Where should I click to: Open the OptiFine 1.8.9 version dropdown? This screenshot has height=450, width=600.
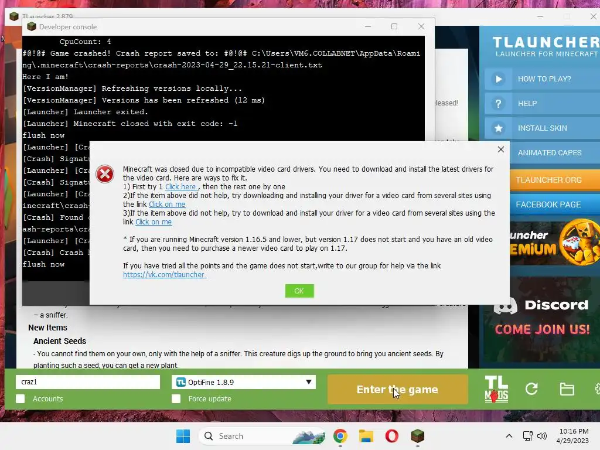[244, 382]
